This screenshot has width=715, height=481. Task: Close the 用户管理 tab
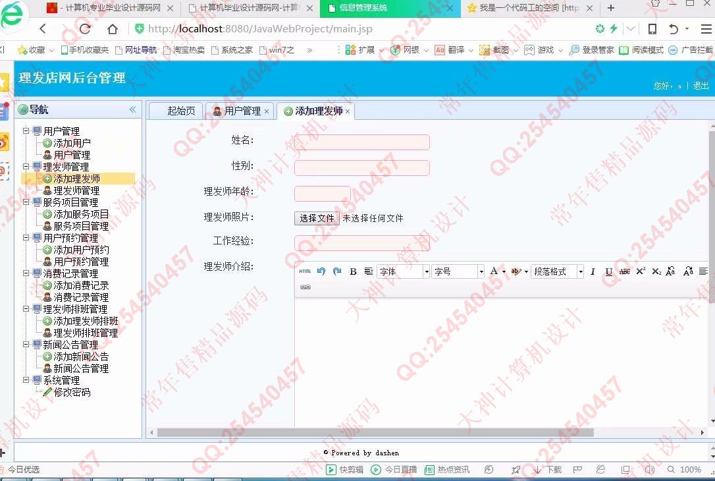267,111
